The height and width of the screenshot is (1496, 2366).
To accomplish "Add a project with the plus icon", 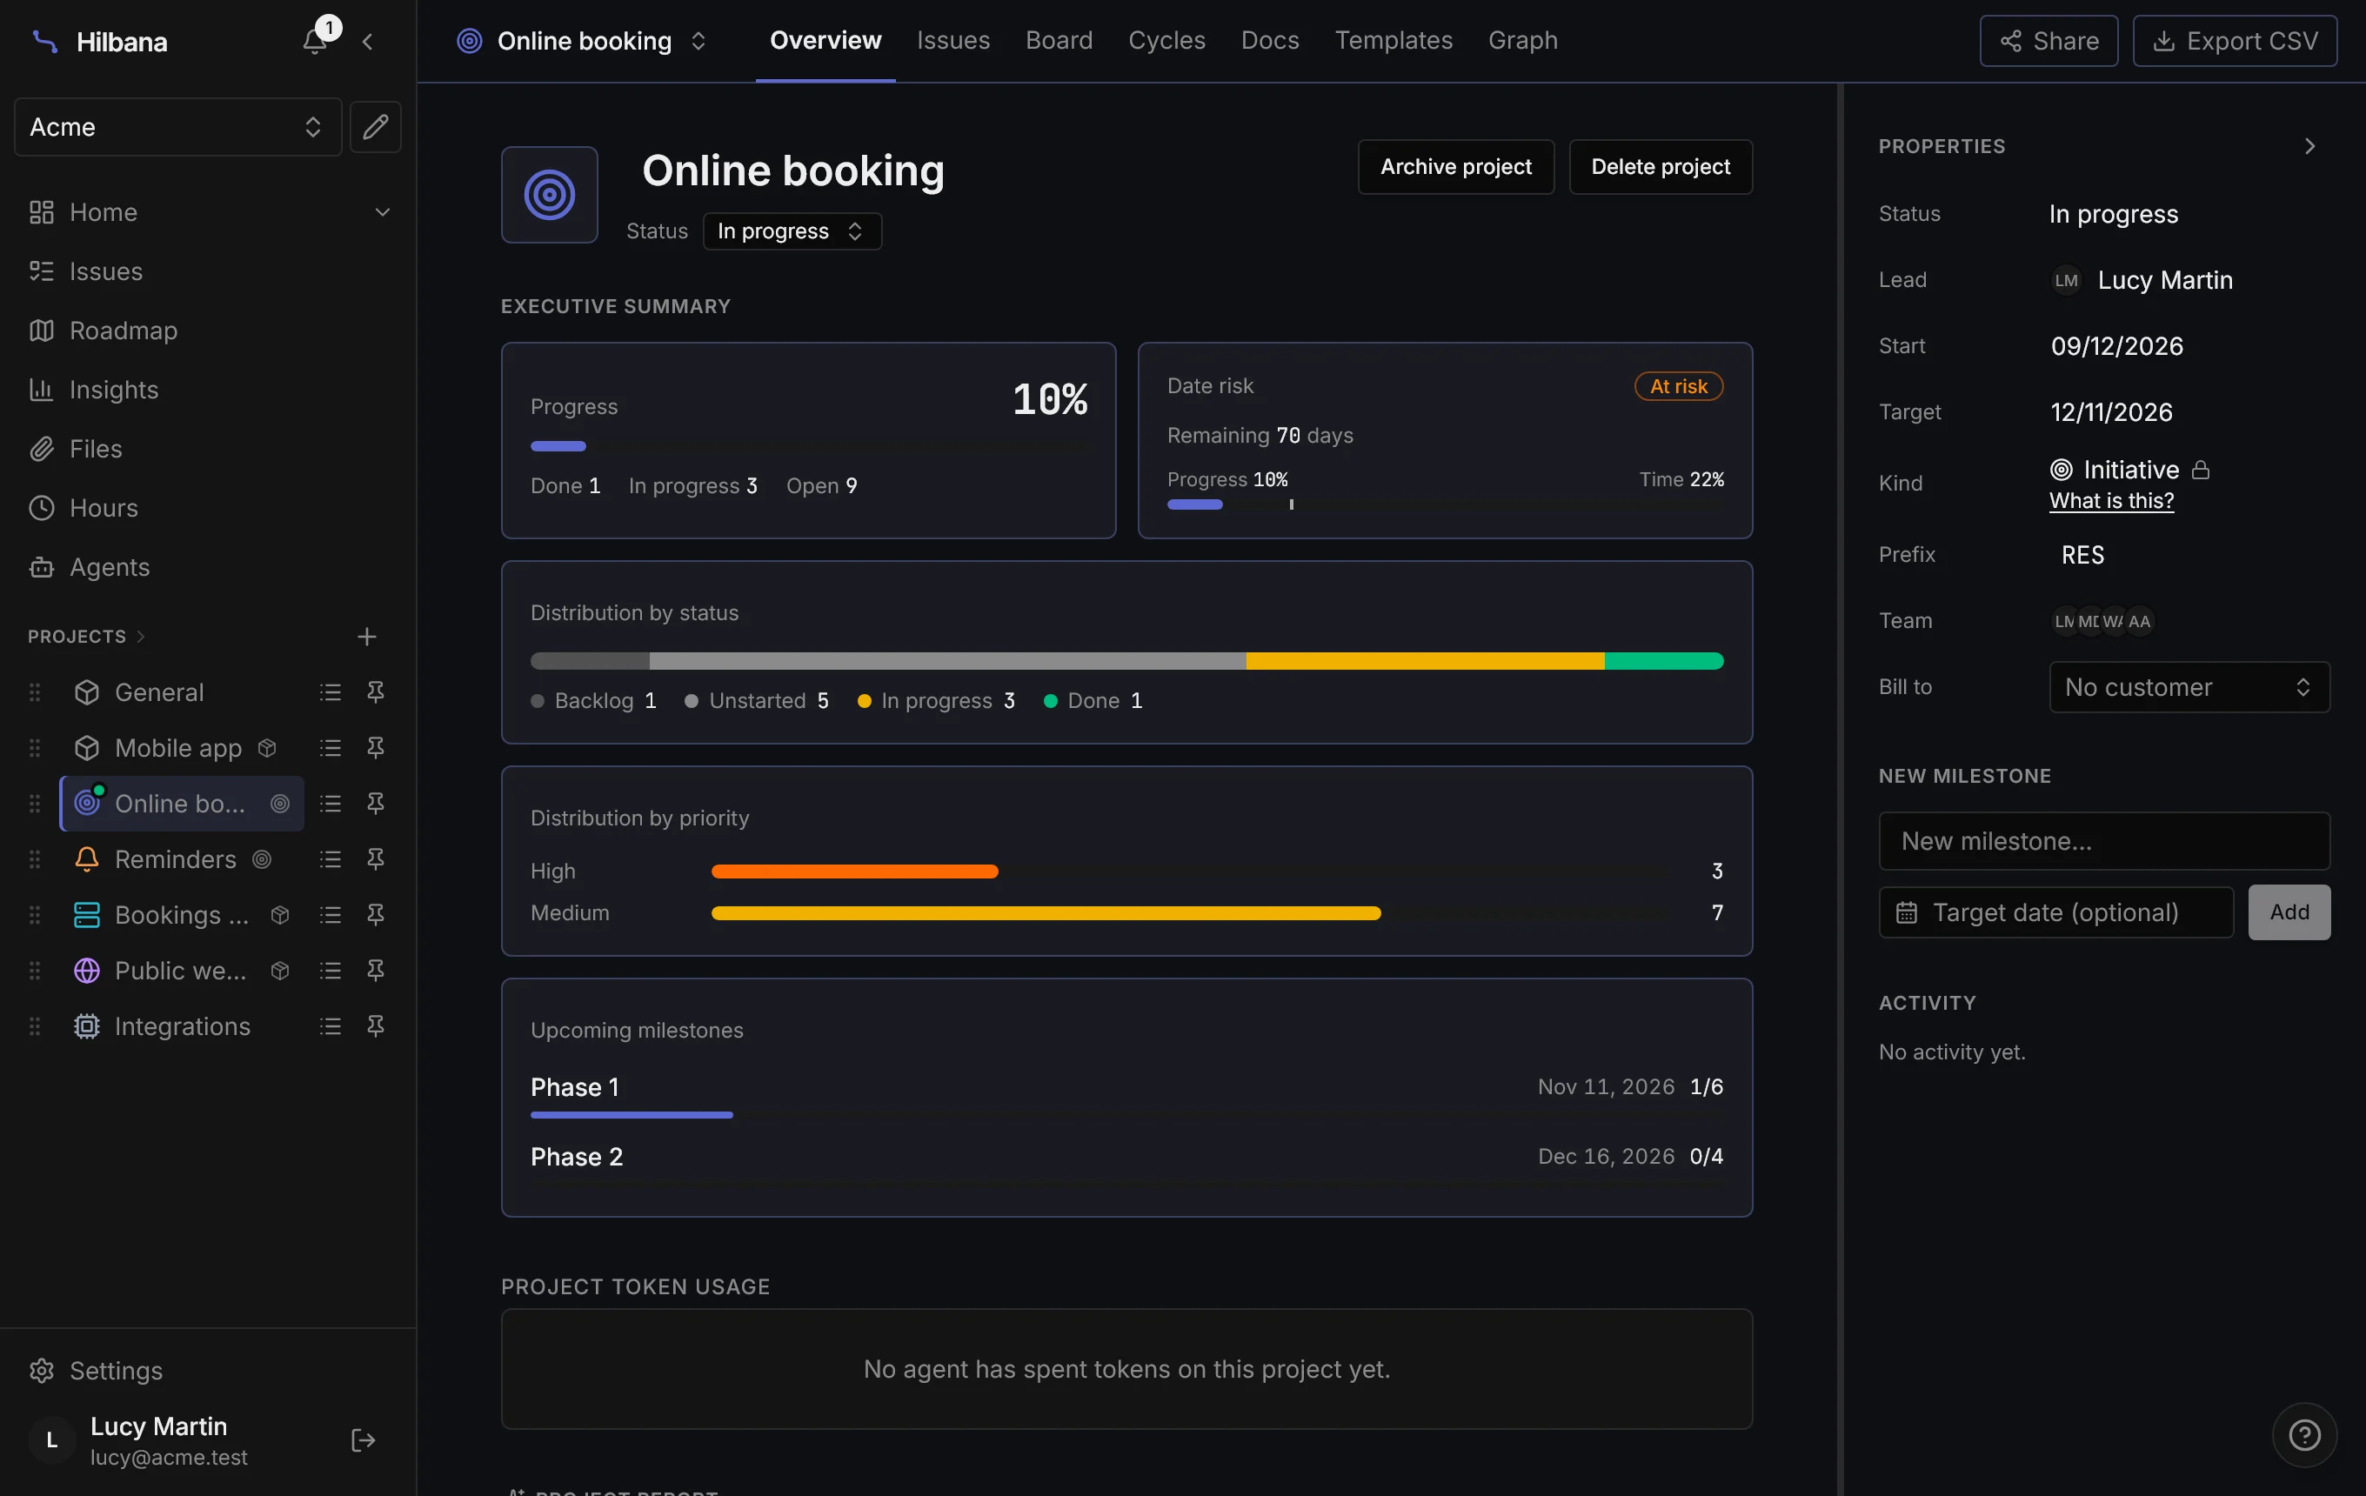I will [x=366, y=637].
